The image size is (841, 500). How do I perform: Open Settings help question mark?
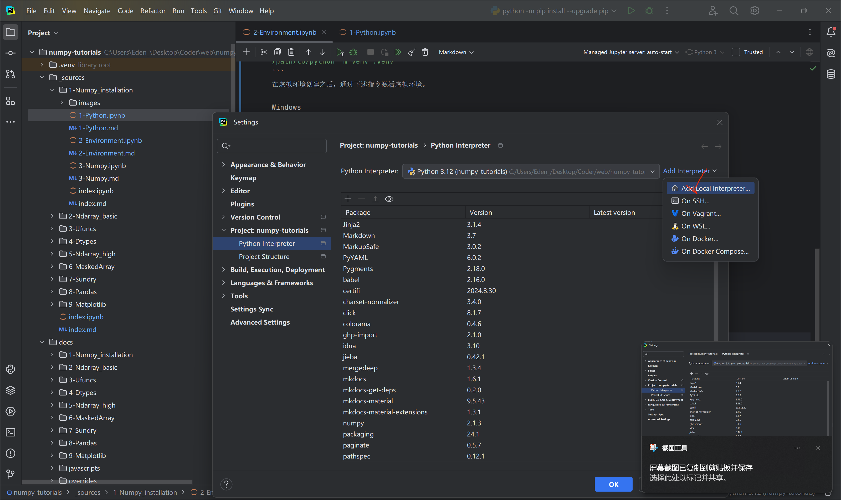[x=226, y=484]
